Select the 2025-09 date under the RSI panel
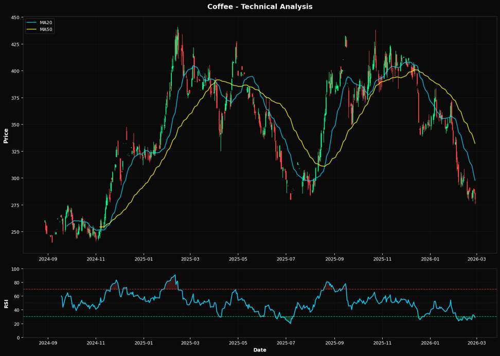 (x=334, y=343)
